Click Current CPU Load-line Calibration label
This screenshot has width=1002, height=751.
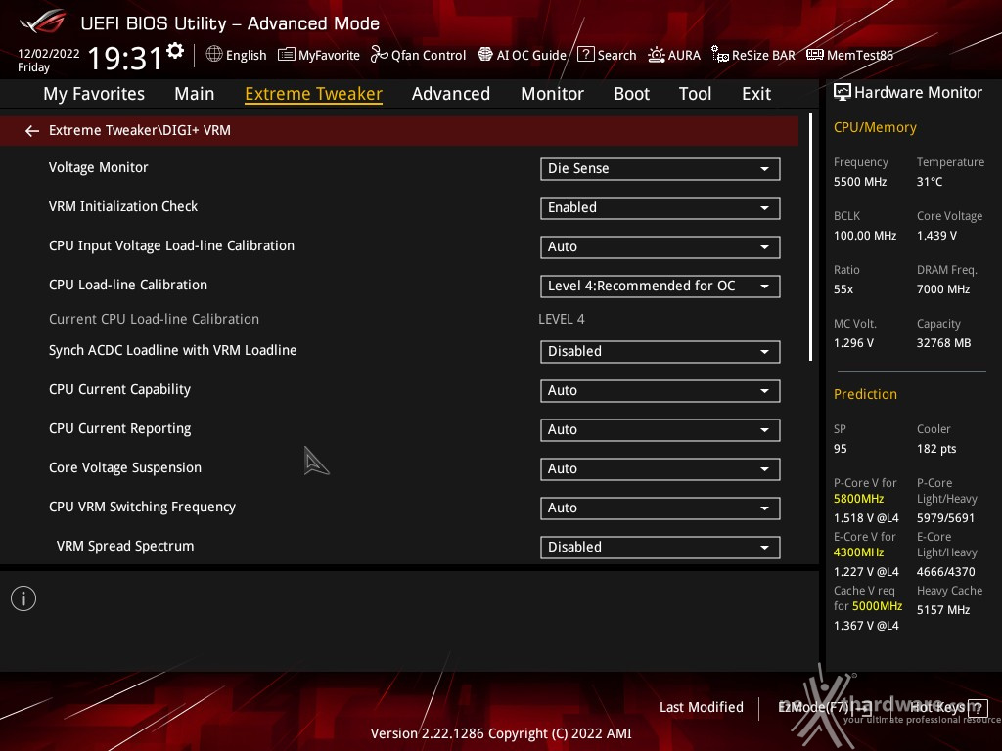coord(154,319)
